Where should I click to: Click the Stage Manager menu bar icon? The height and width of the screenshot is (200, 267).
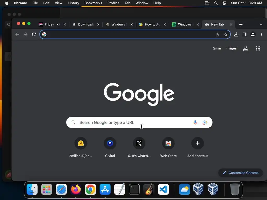[x=207, y=3]
